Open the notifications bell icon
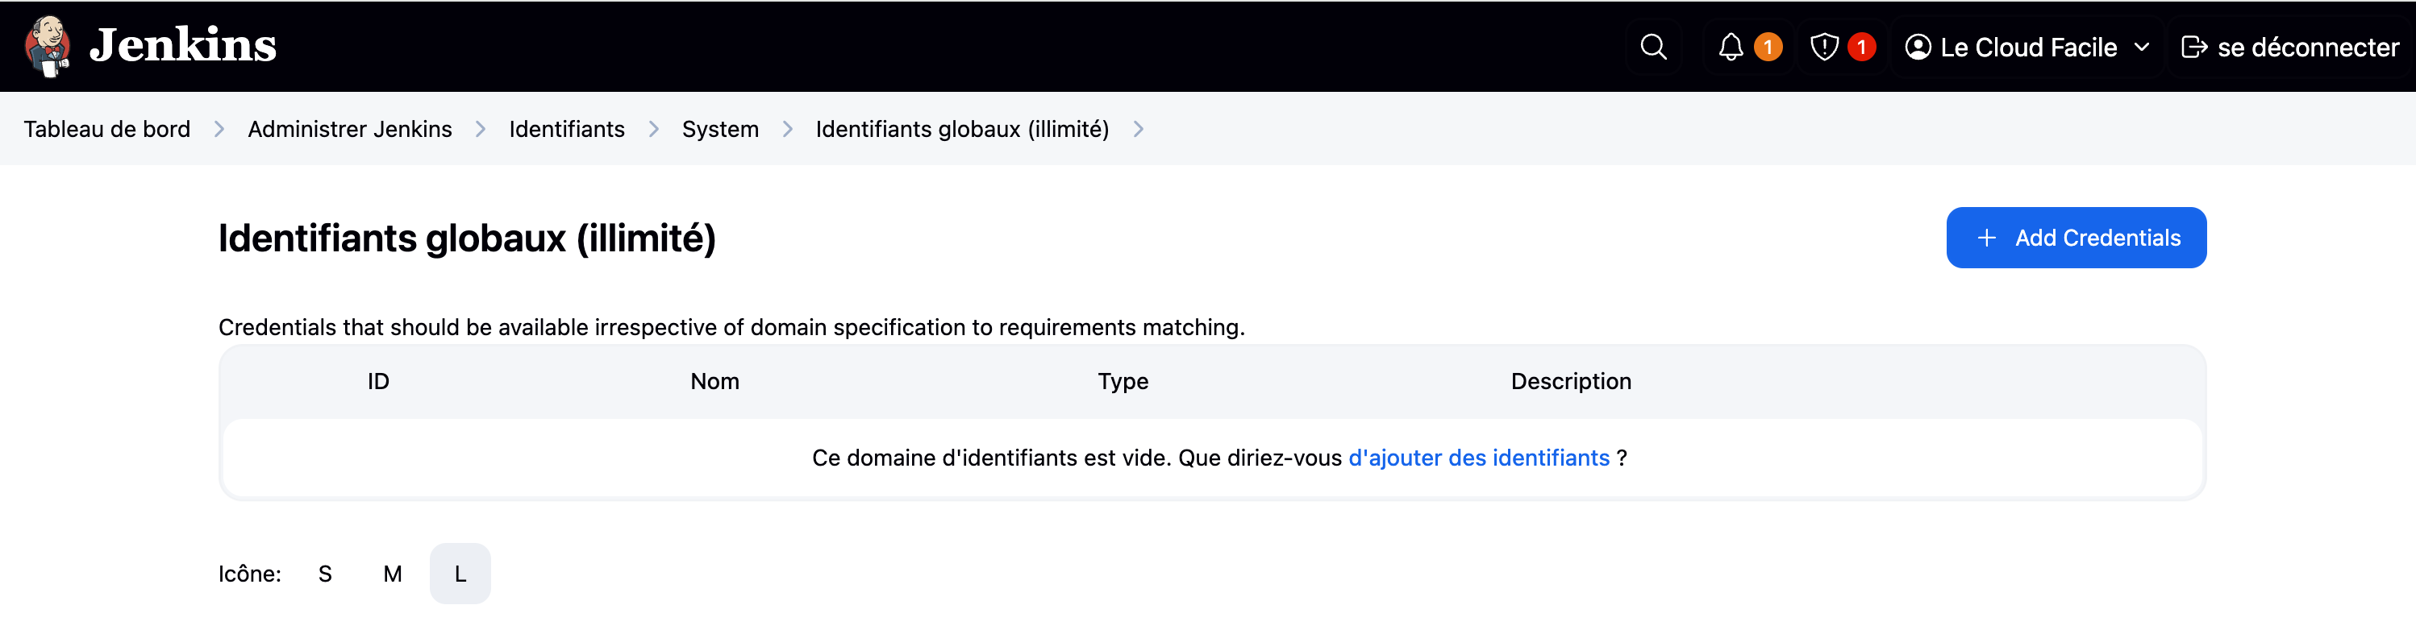This screenshot has width=2416, height=630. (1731, 47)
